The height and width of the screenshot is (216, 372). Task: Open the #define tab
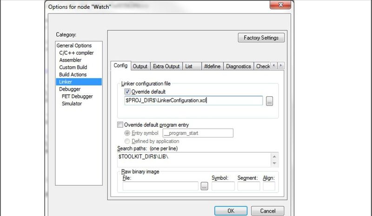[x=213, y=66]
